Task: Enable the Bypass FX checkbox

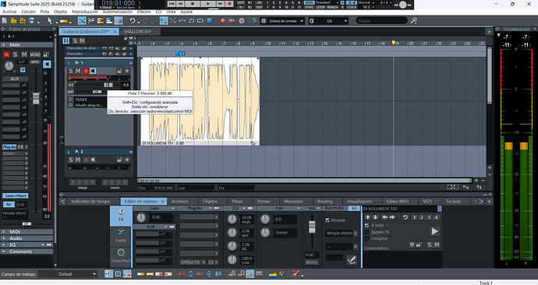Action: [x=366, y=232]
